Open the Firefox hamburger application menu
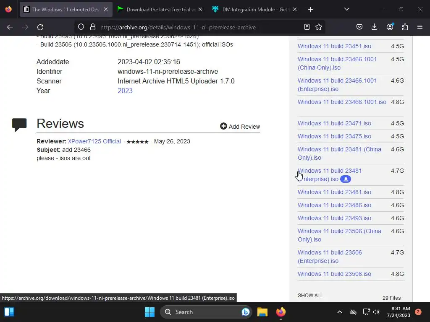Viewport: 430px width, 322px height. [x=420, y=27]
